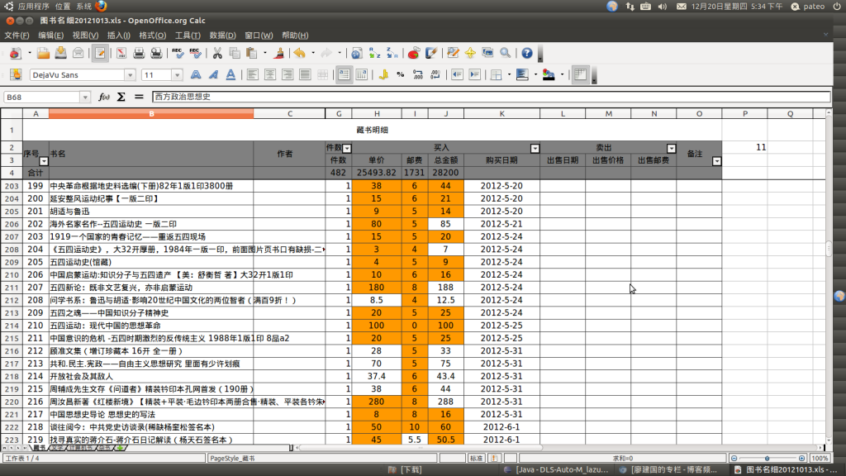This screenshot has height=476, width=846.
Task: Sort ascending A to Z icon
Action: pos(374,53)
